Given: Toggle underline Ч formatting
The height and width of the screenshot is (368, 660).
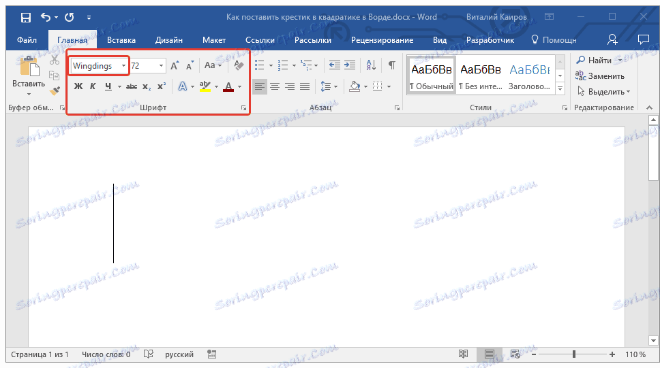Looking at the screenshot, I should click(x=108, y=86).
